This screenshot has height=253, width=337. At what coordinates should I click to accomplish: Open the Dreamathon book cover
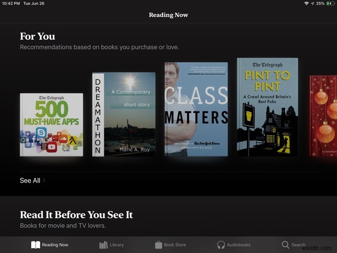coord(124,114)
